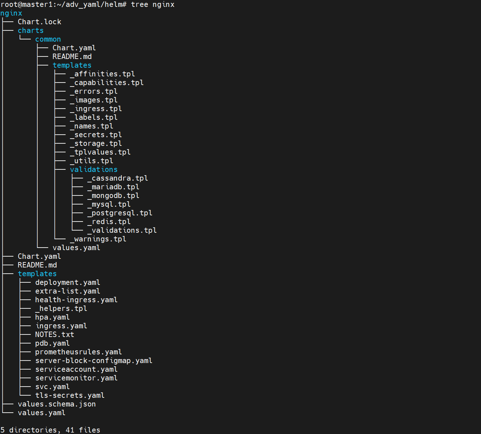
Task: Select the '_labels.tpl' line
Action: click(x=94, y=117)
